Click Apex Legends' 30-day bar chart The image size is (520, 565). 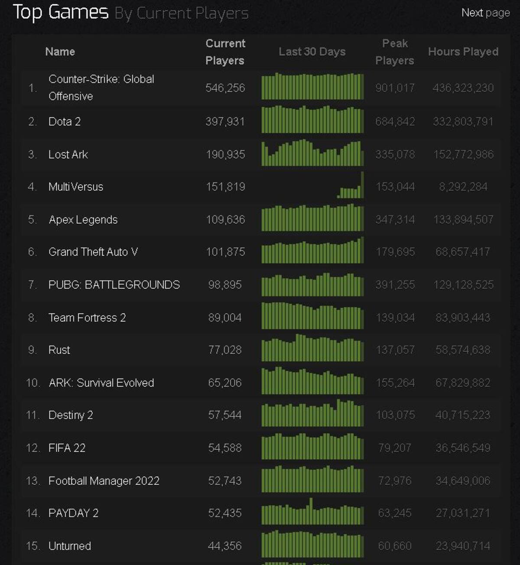[312, 218]
